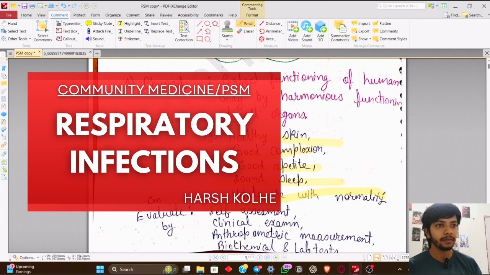Screen dimensions: 490x275
Task: Pick the Oval drawing tool
Action: 207,23
